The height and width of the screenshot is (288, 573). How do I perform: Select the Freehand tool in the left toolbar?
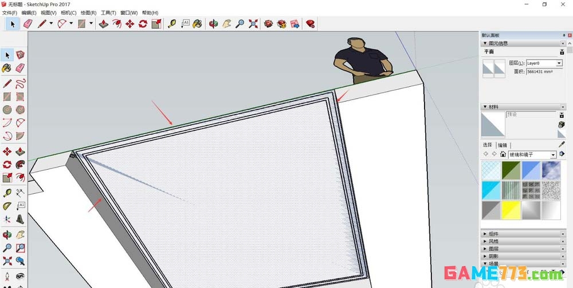(21, 83)
